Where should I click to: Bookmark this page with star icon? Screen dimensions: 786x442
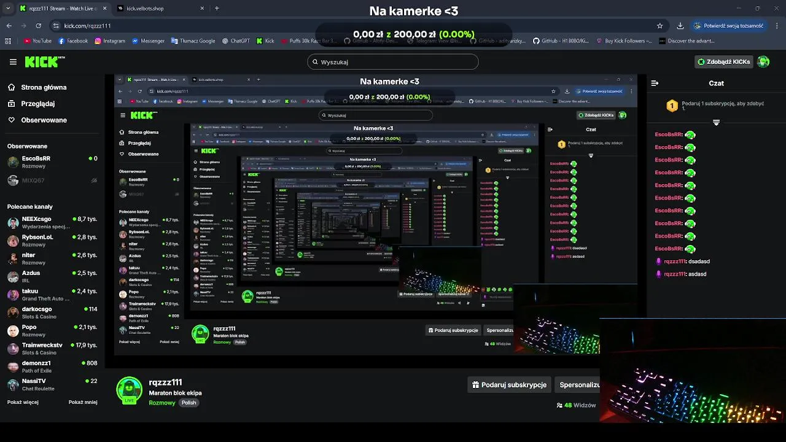click(660, 26)
